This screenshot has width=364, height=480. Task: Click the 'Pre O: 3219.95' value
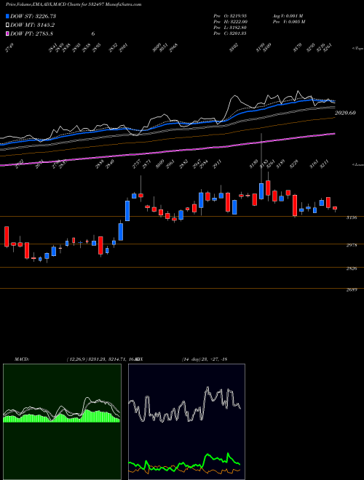tap(230, 16)
